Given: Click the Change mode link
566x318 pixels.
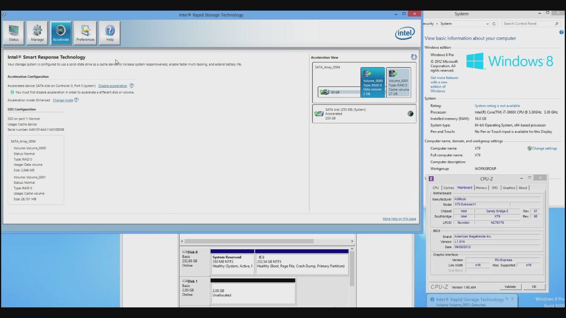Looking at the screenshot, I should click(x=63, y=100).
